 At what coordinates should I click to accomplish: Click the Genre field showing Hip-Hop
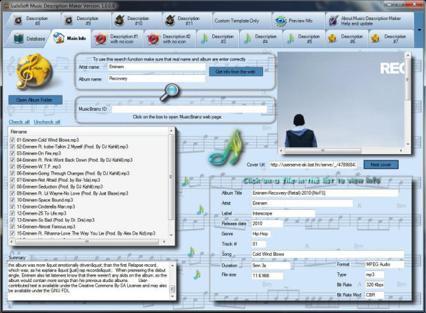[x=261, y=234]
